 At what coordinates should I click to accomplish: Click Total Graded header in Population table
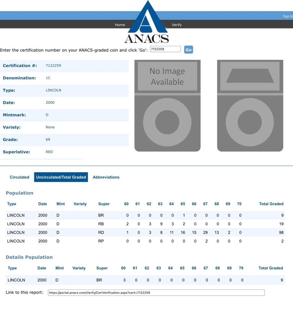[x=271, y=204]
